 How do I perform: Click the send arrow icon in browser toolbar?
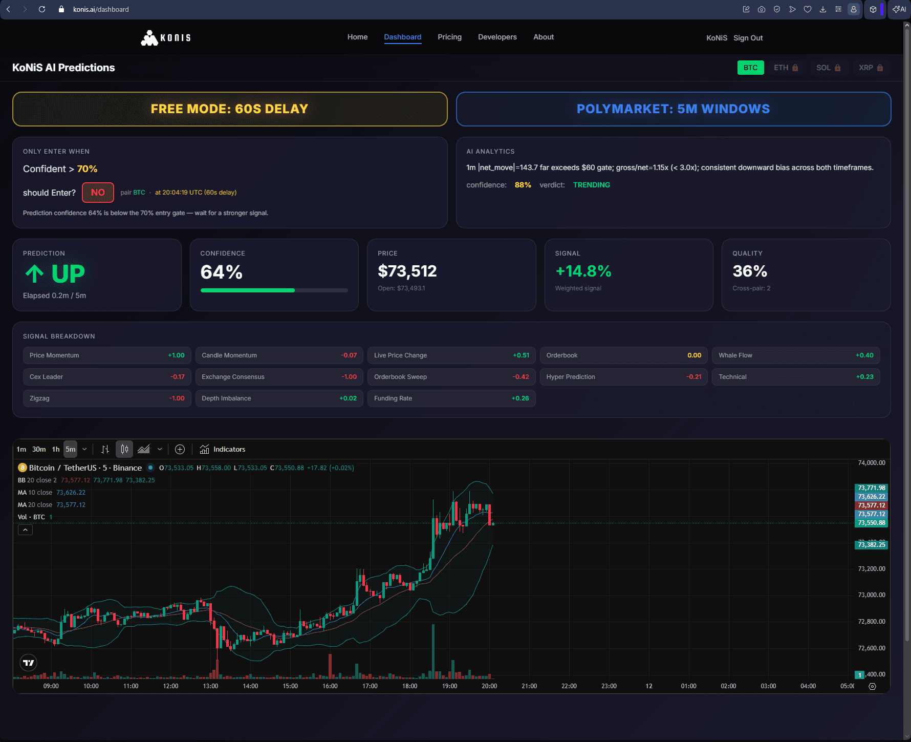coord(792,9)
